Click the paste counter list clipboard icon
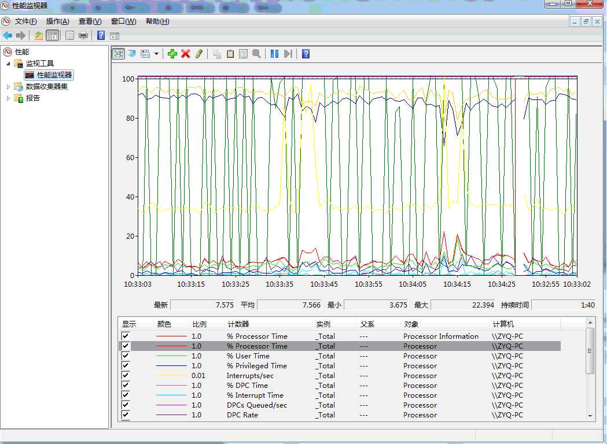The width and height of the screenshot is (607, 444). [x=230, y=54]
